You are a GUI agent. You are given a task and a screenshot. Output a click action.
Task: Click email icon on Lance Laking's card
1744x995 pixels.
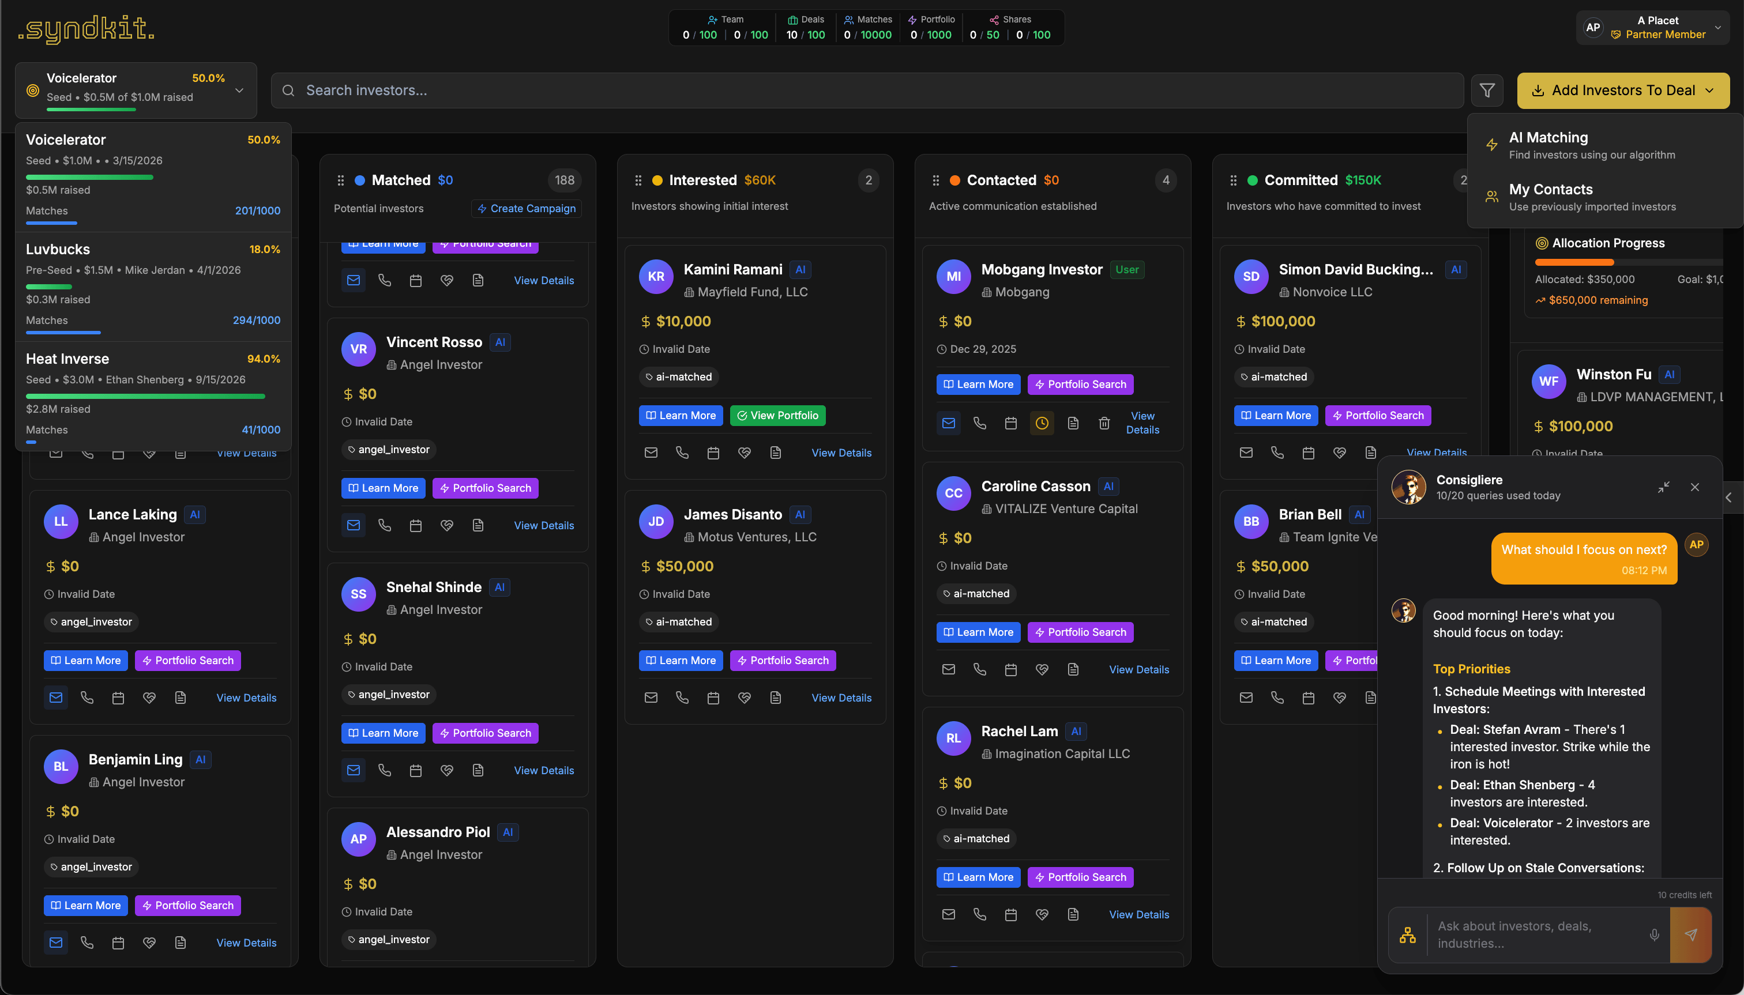pyautogui.click(x=56, y=698)
